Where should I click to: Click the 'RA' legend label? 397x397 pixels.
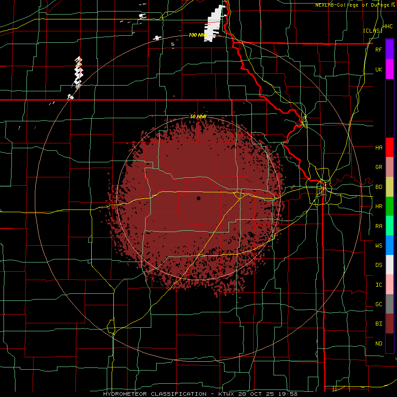[378, 226]
